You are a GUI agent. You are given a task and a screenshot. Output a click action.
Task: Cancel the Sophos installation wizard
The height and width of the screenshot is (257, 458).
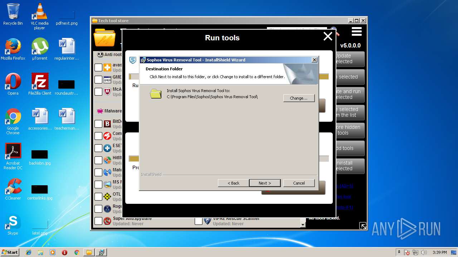(x=299, y=183)
